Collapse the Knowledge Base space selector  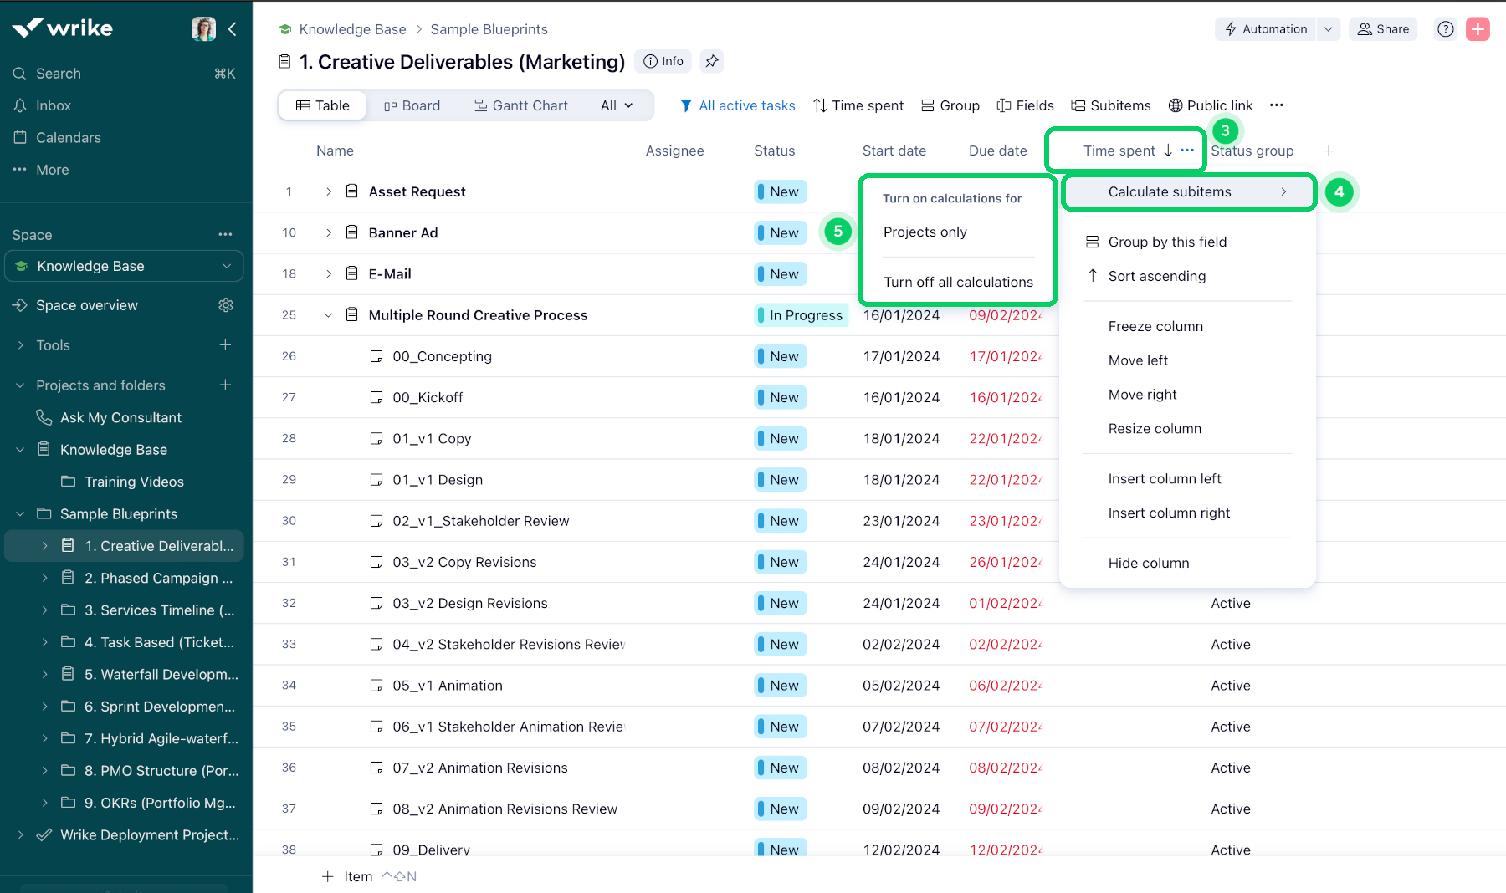click(x=227, y=266)
